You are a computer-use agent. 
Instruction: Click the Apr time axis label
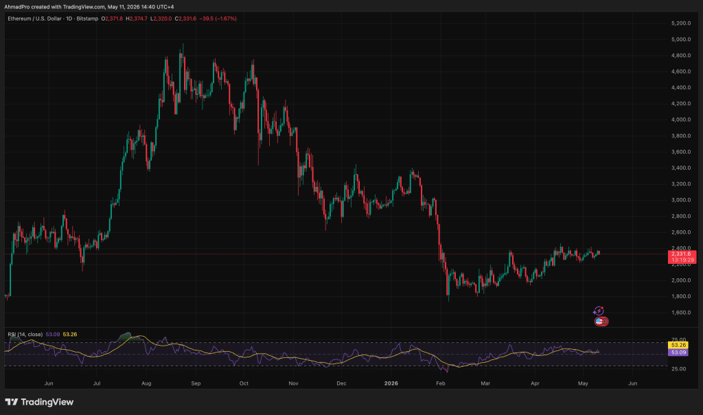click(535, 383)
